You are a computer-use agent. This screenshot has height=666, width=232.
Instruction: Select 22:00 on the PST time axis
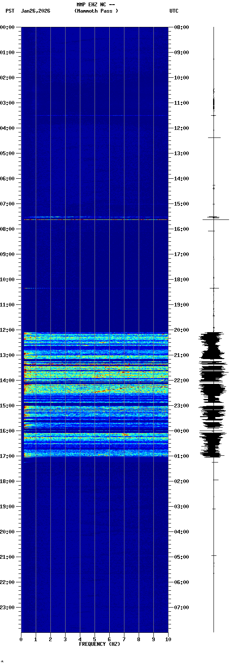click(x=7, y=582)
